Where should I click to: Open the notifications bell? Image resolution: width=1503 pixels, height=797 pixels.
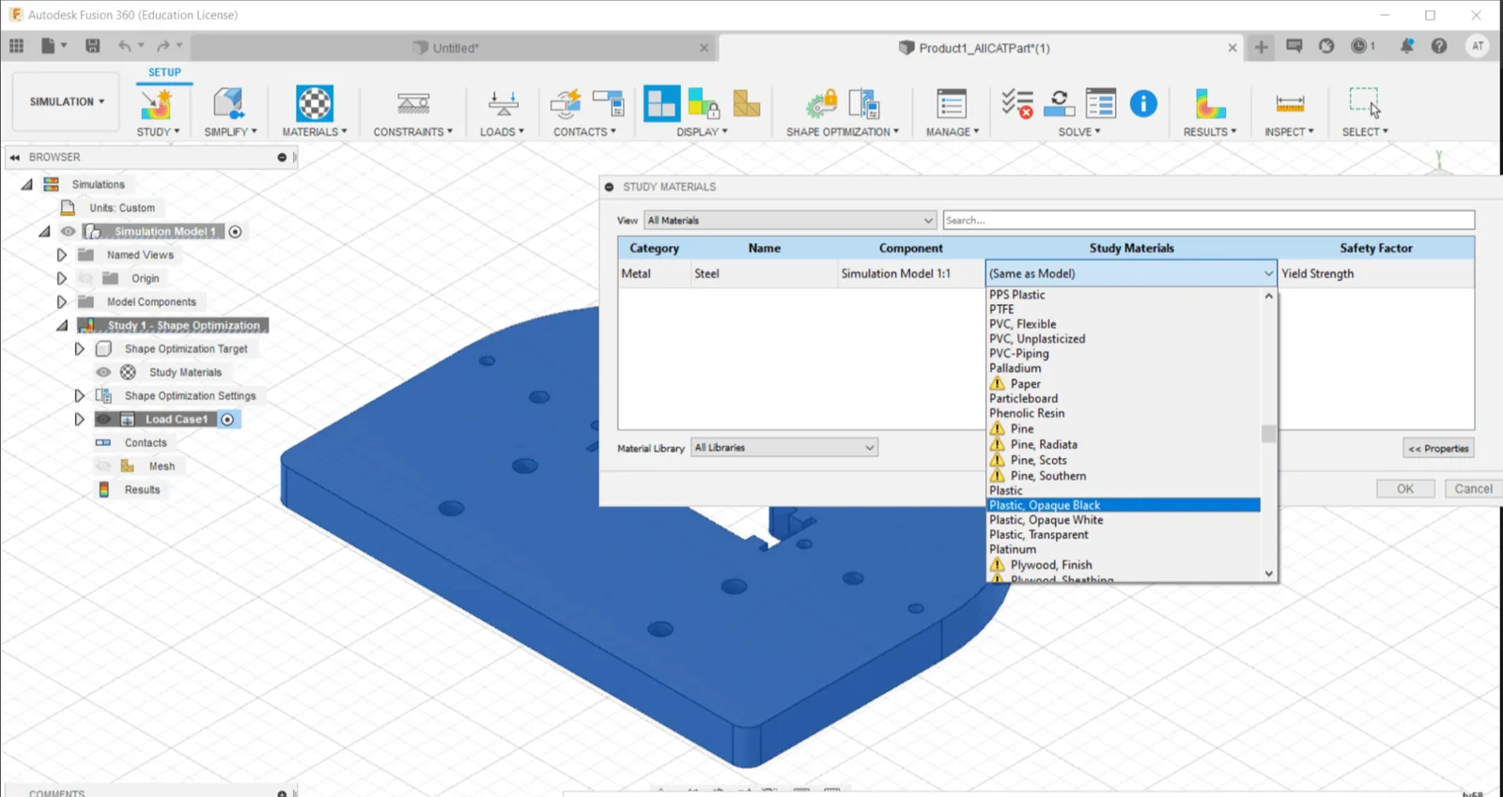pyautogui.click(x=1406, y=46)
